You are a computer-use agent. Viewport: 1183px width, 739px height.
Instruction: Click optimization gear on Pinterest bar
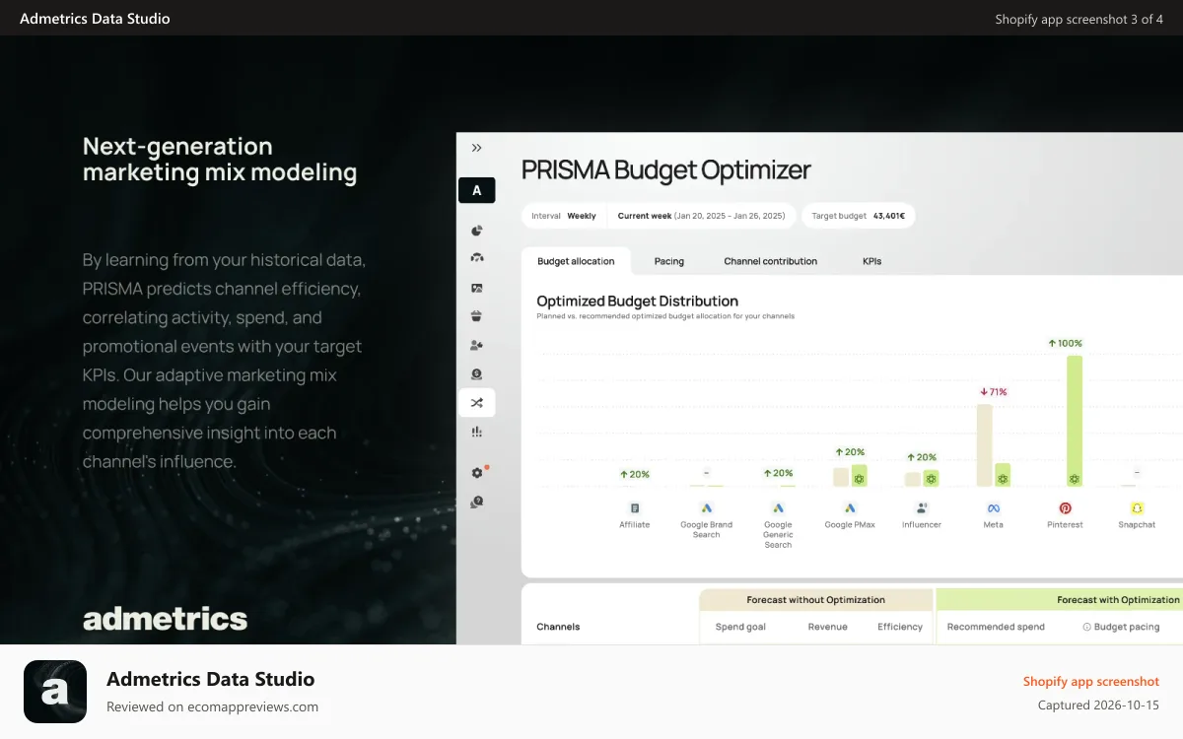[x=1075, y=479]
